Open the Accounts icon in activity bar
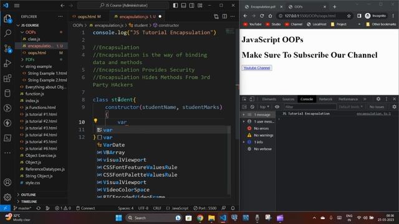The width and height of the screenshot is (399, 224). 7,182
